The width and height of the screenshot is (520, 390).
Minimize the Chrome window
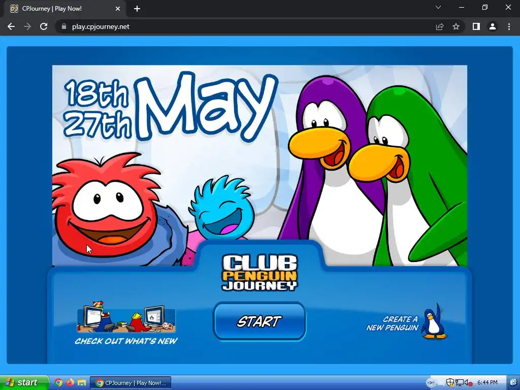(461, 7)
